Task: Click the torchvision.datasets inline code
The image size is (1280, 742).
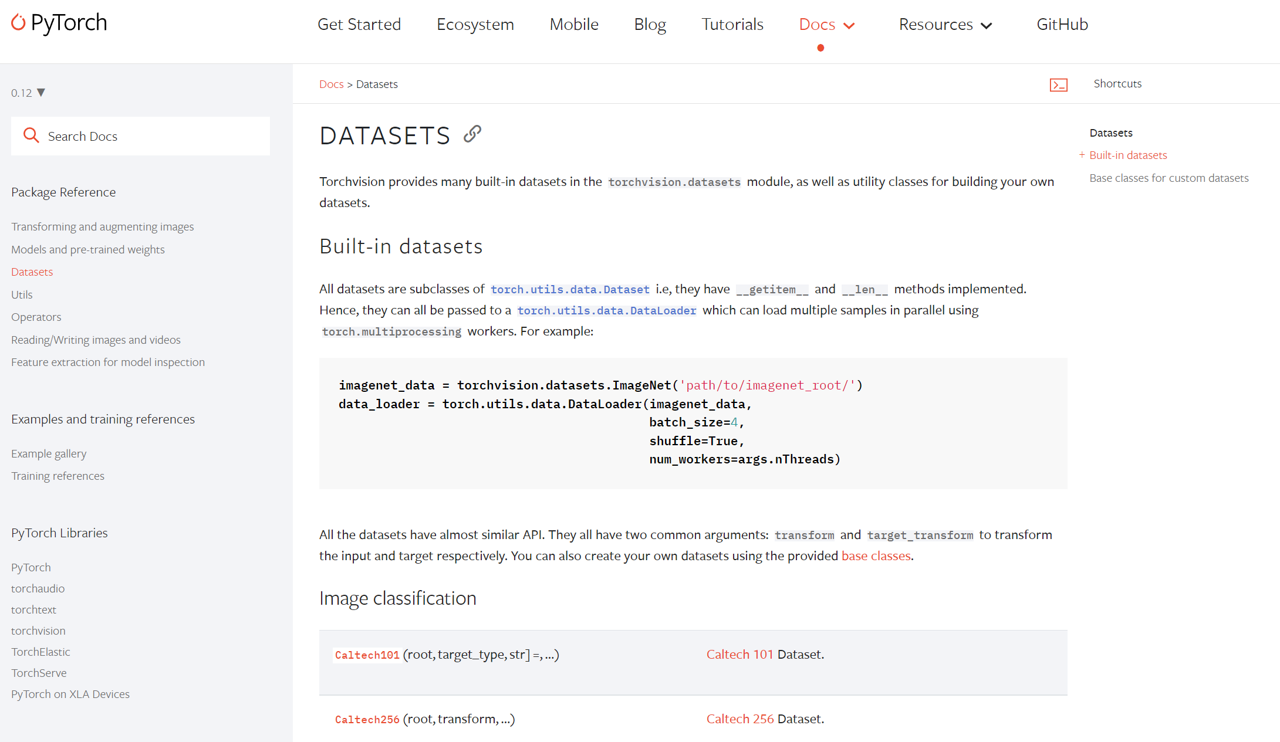Action: 674,182
